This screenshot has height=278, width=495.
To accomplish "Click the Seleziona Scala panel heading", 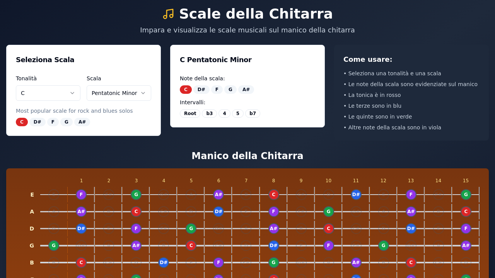I will tap(45, 59).
